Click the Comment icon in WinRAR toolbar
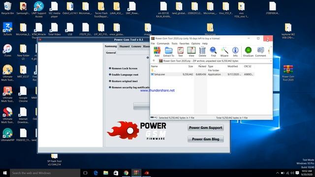Viewport: 315px width, 177px height. click(x=260, y=52)
